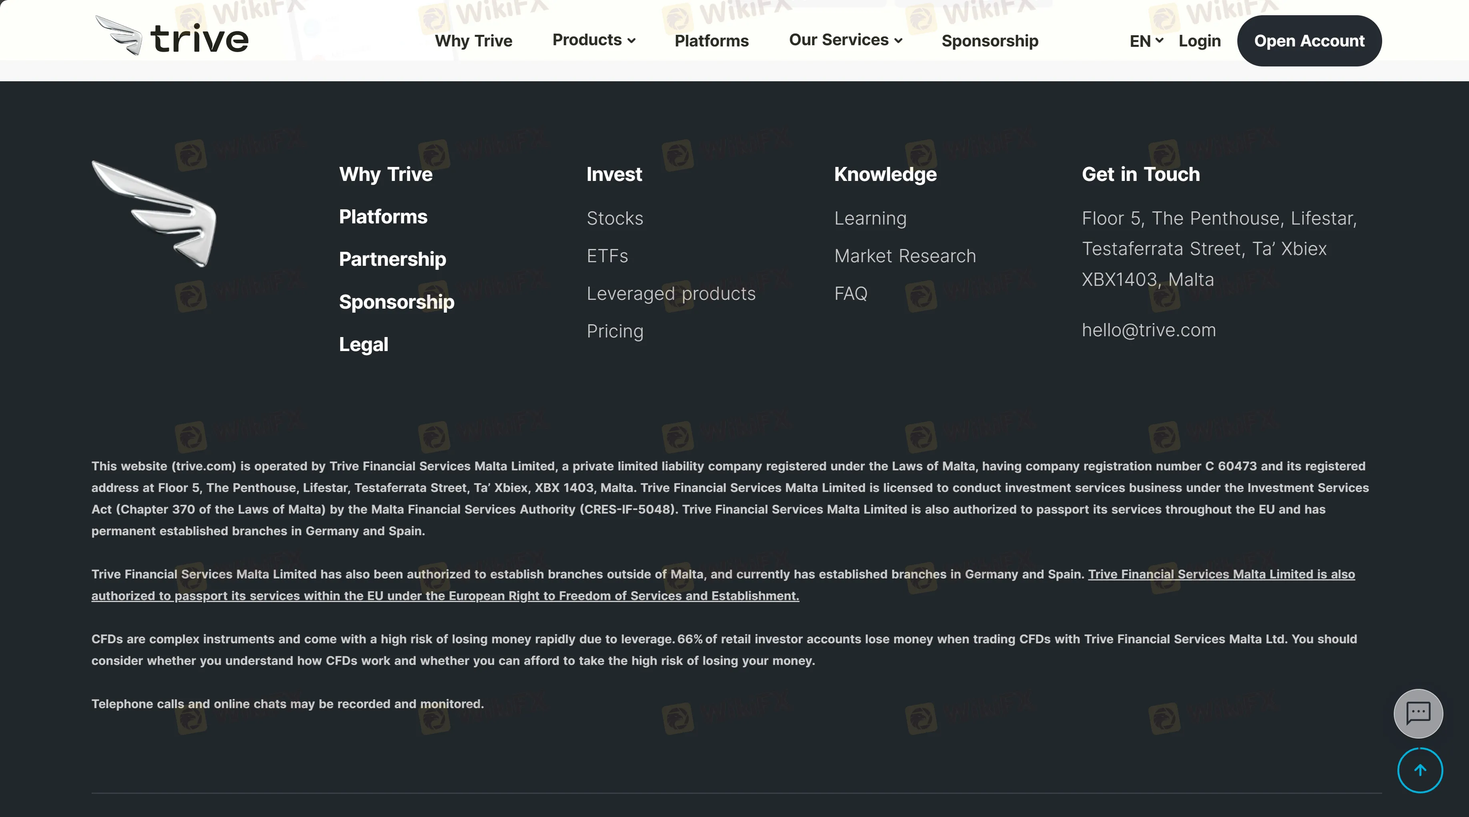
Task: Go to Pricing under Invest
Action: [615, 331]
